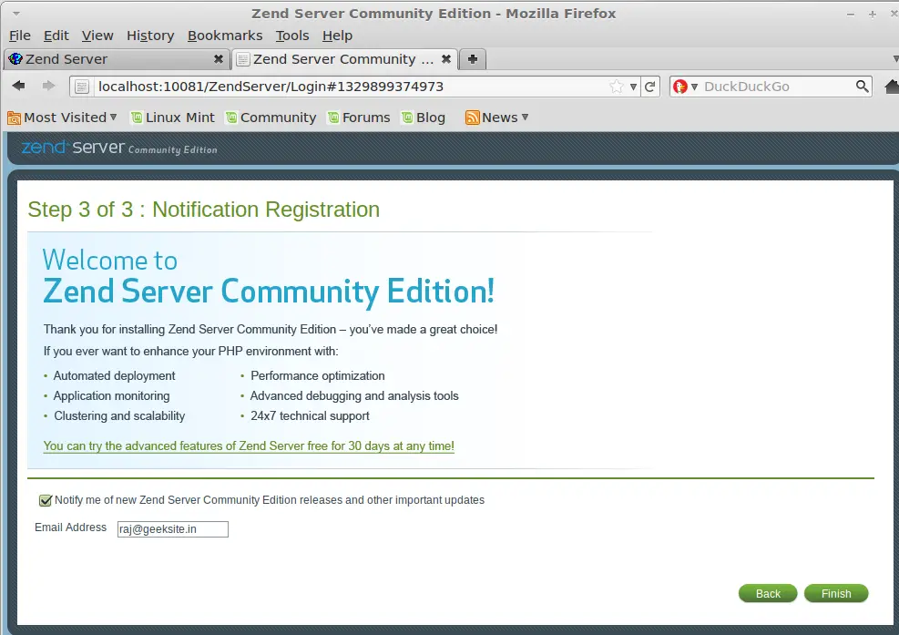Viewport: 899px width, 635px height.
Task: Click the Zend Server logo
Action: click(x=119, y=148)
